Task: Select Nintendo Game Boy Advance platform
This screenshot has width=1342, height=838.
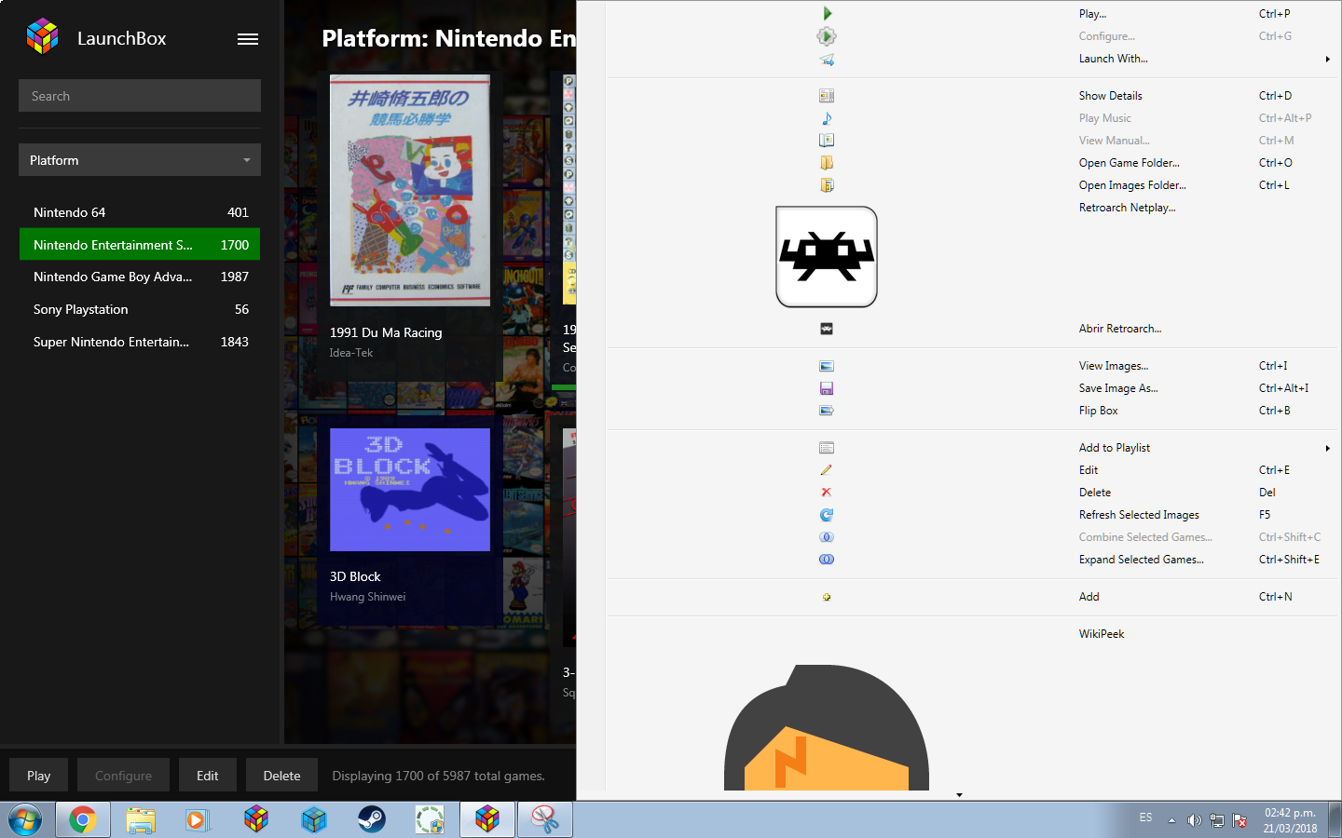Action: point(140,277)
